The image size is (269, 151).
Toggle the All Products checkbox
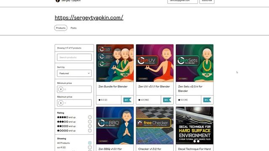pyautogui.click(x=90, y=143)
